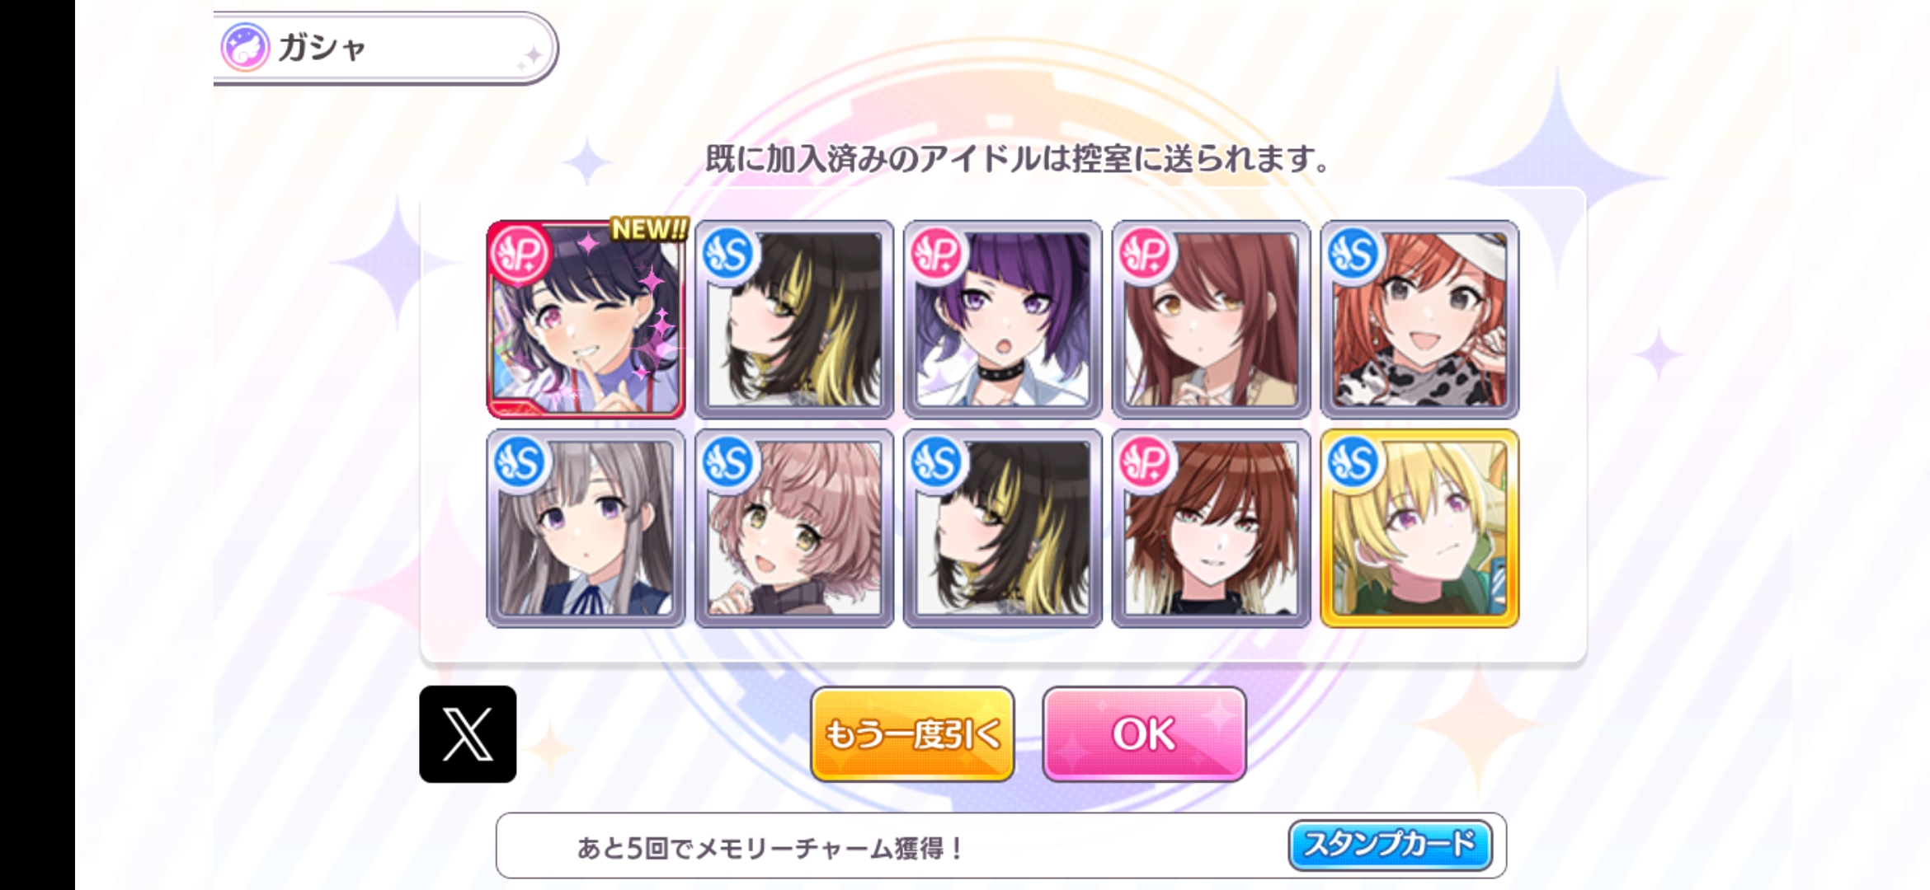
Task: Click the memory charm progress message bar
Action: 1000,845
